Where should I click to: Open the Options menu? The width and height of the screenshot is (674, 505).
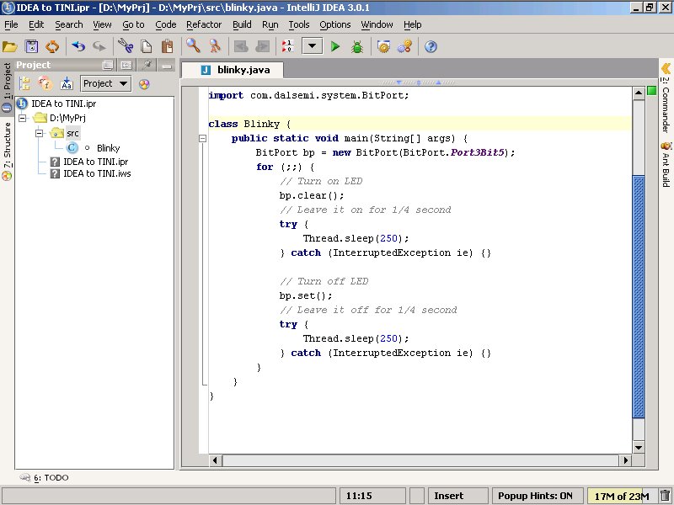334,24
